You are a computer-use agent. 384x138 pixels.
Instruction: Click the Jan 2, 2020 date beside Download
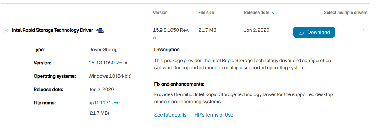(256, 30)
